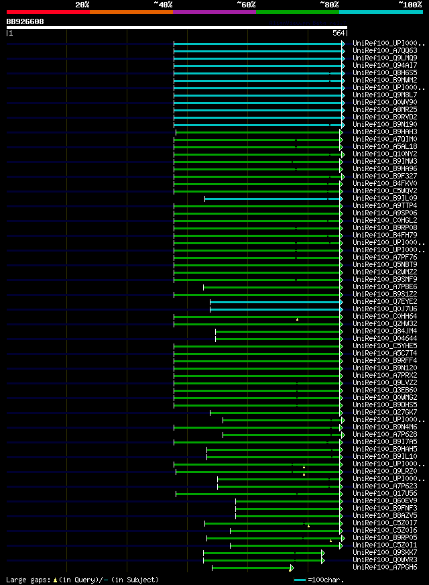The height and width of the screenshot is (585, 429).
Task: Click the purple ~60% identity legend segment
Action: (214, 12)
